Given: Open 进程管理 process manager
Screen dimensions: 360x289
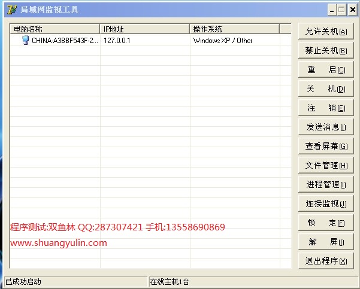Looking at the screenshot, I should (x=326, y=184).
